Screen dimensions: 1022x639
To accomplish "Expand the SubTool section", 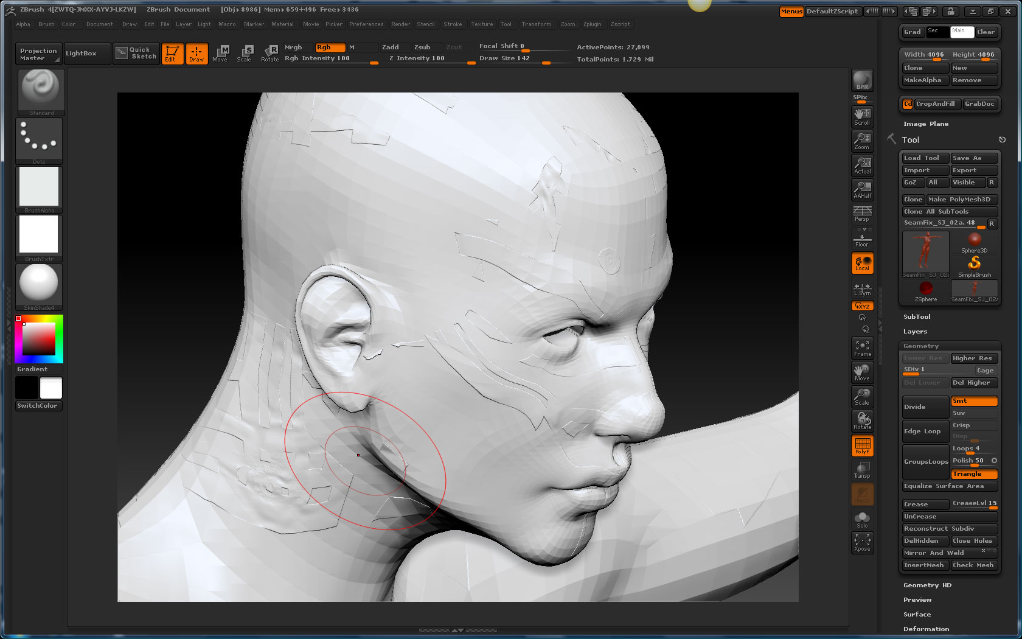I will 917,317.
